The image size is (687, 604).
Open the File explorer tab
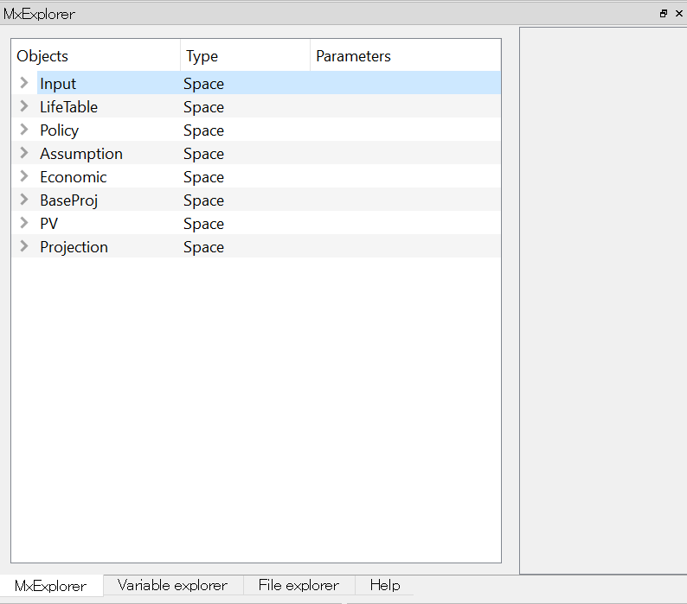299,585
